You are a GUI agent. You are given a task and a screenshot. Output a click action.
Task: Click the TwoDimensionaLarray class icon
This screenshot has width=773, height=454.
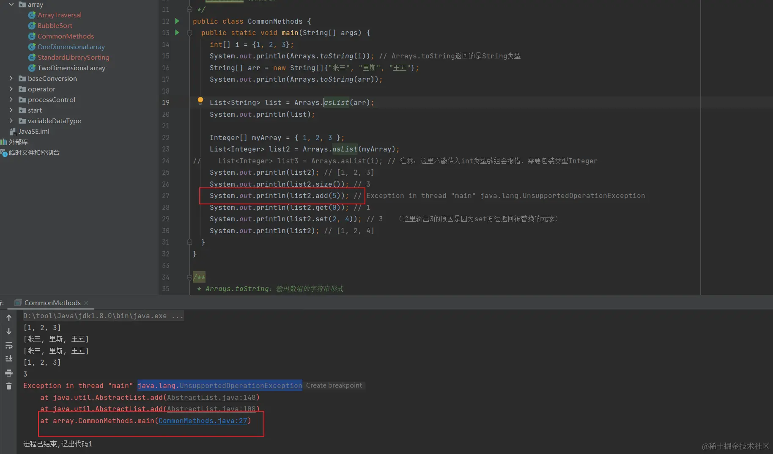point(32,68)
